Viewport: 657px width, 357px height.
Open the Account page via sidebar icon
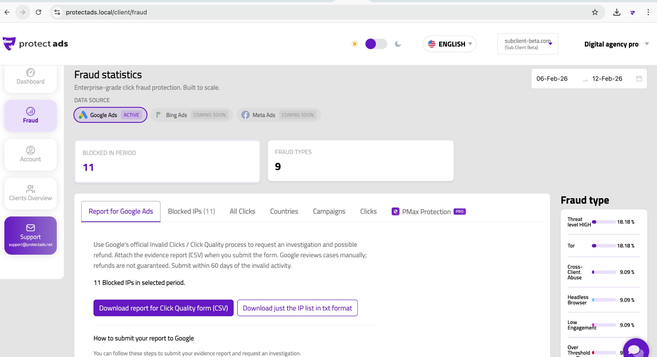[30, 155]
